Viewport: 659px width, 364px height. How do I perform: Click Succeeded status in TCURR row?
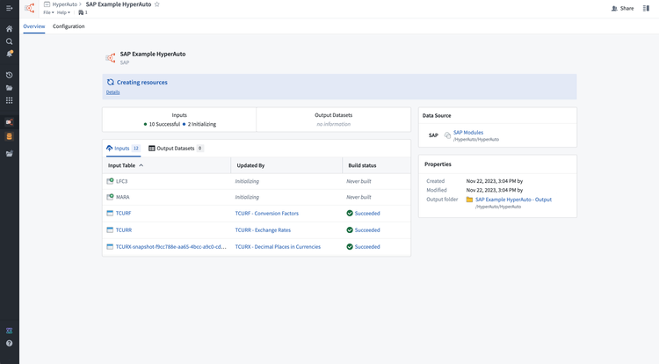coord(367,229)
